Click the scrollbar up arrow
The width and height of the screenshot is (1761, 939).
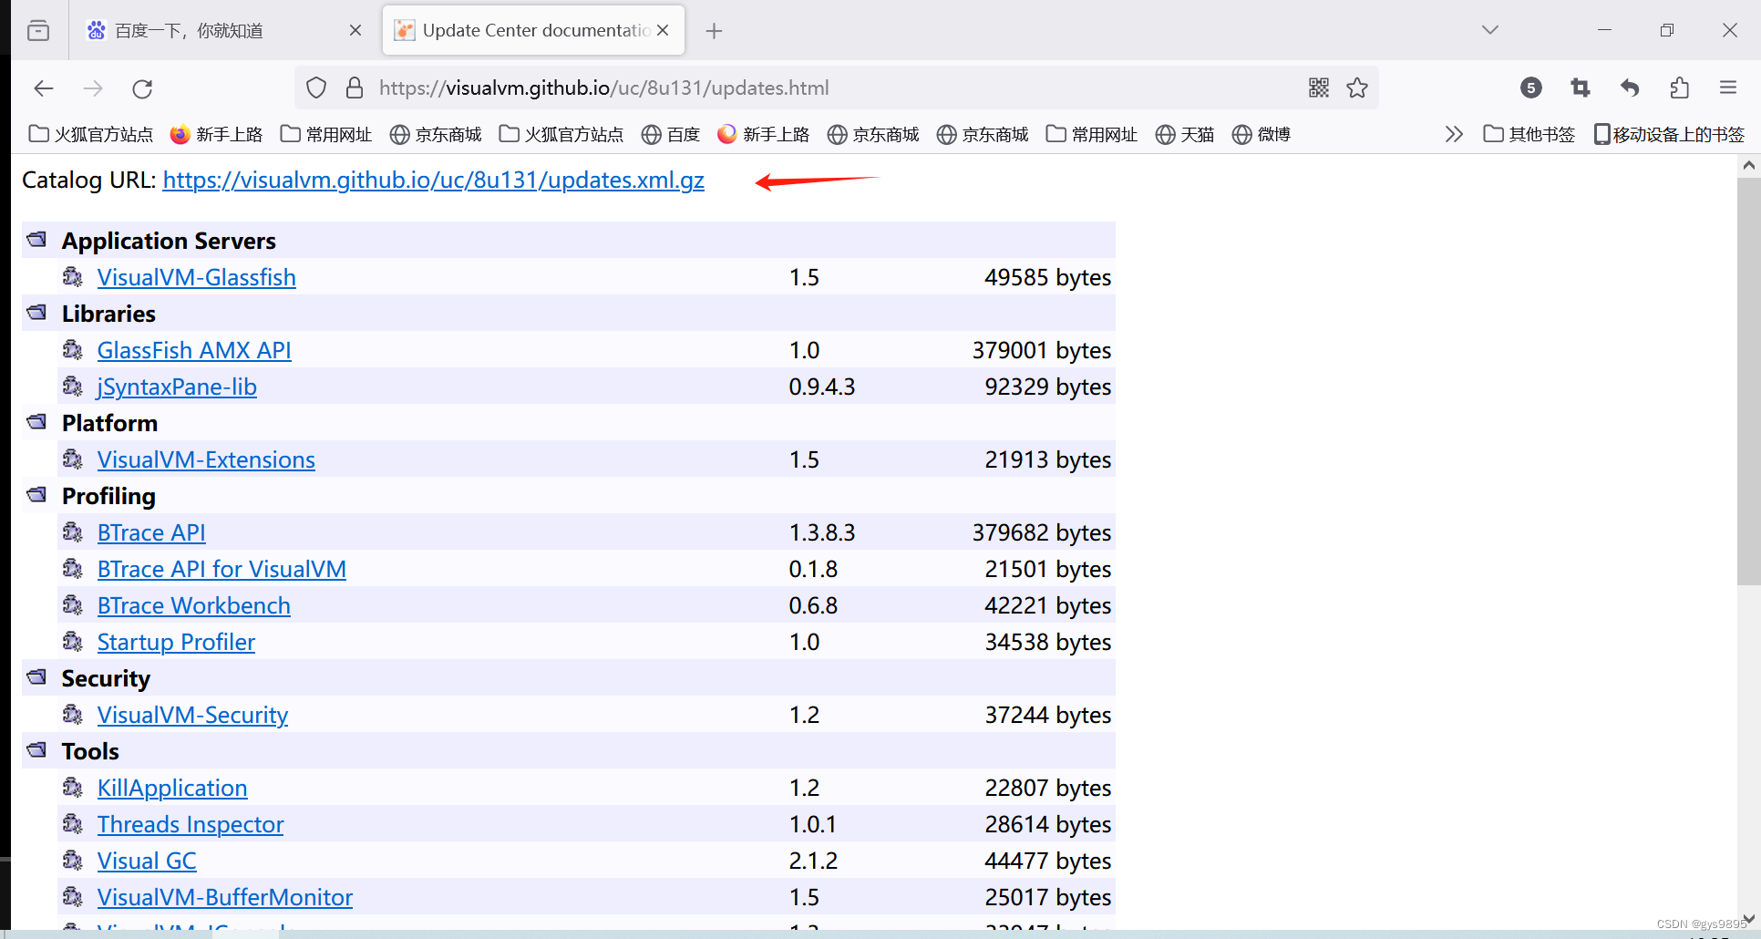[1748, 165]
